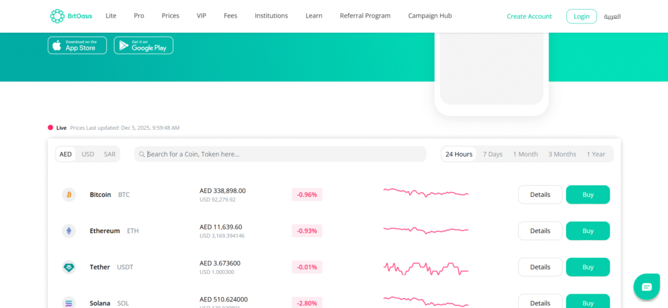Select AED currency
The height and width of the screenshot is (308, 668).
pos(66,154)
